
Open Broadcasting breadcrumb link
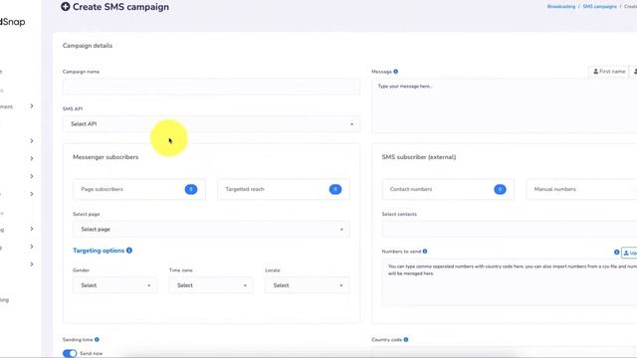tap(561, 7)
